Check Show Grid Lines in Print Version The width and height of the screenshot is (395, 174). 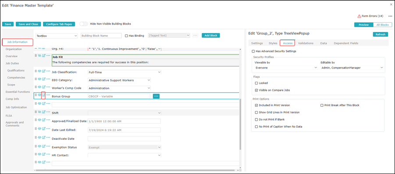click(x=256, y=112)
